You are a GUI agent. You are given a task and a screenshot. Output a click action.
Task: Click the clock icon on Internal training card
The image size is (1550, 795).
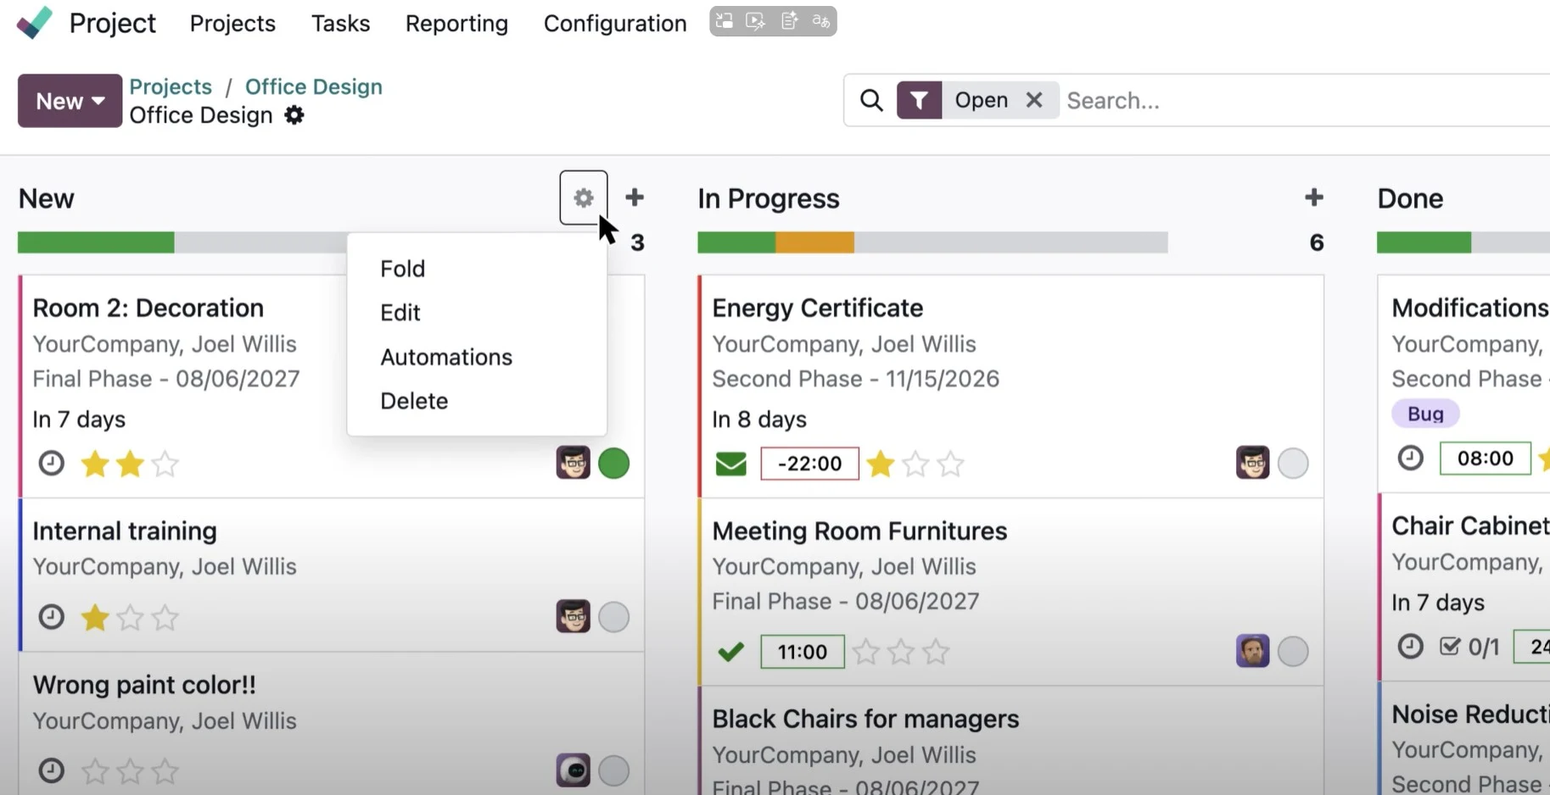[x=50, y=617]
